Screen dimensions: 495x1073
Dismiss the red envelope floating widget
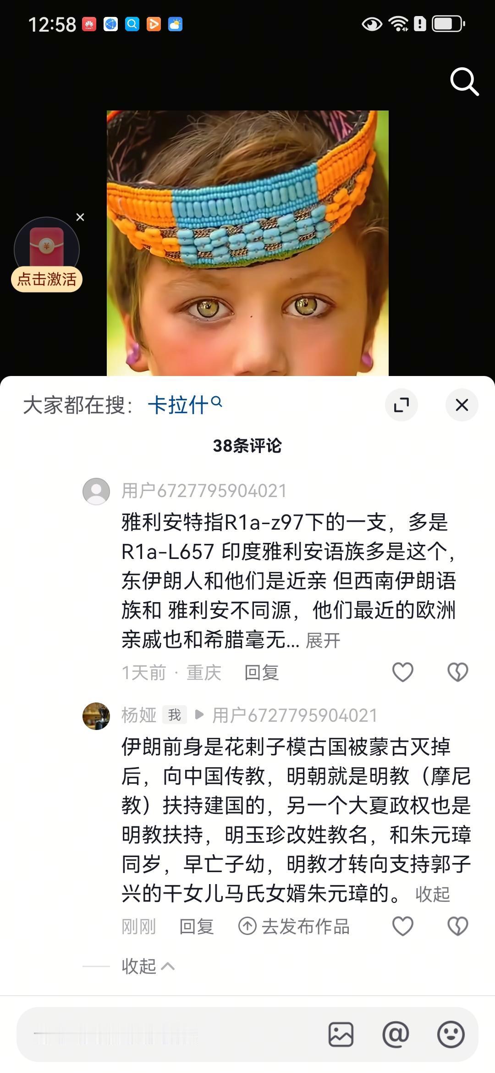(80, 217)
